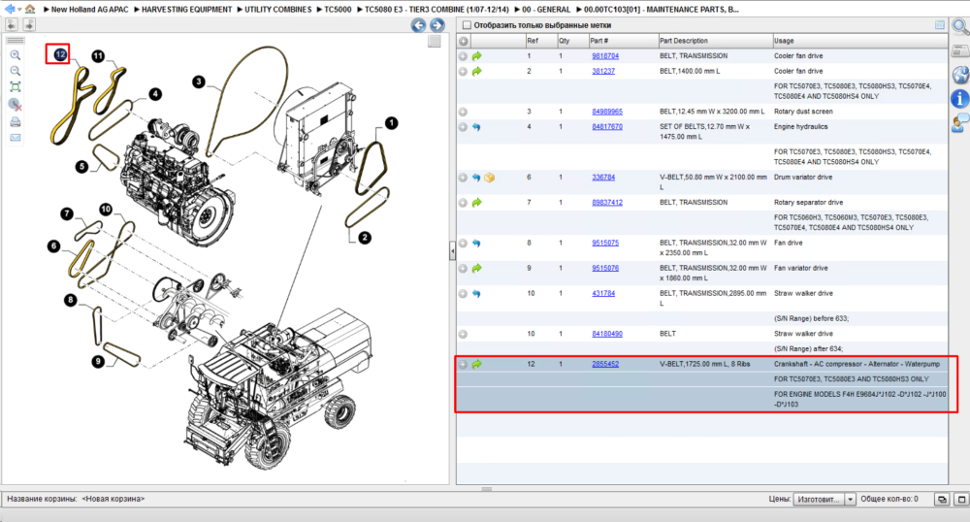
Task: Navigate to UTILITY COMBINES breadcrumb
Action: point(277,10)
